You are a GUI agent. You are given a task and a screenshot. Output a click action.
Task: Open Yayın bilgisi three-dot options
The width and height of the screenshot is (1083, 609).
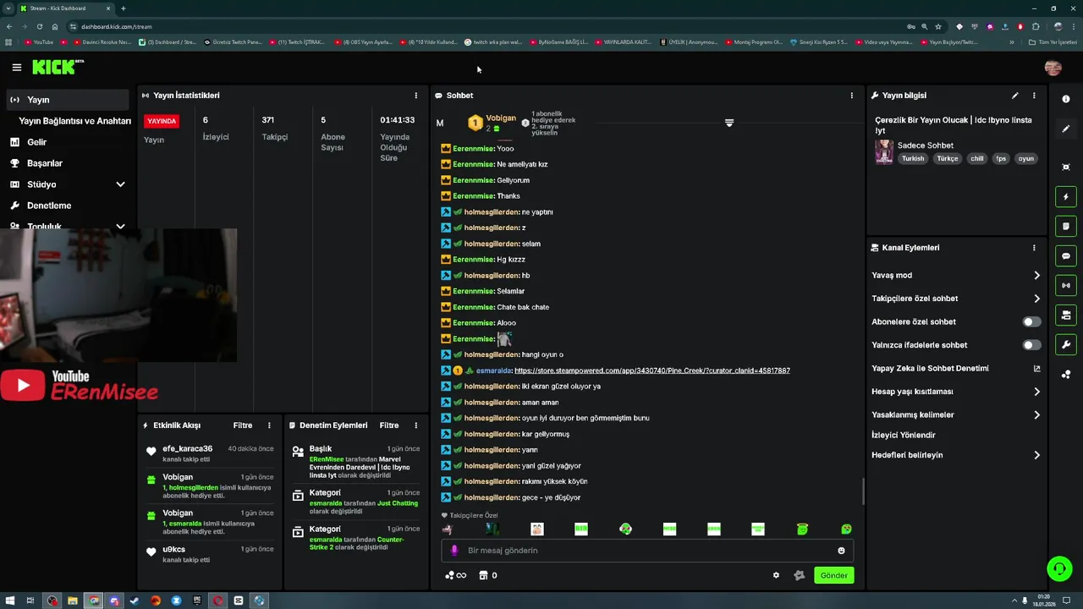point(1033,96)
